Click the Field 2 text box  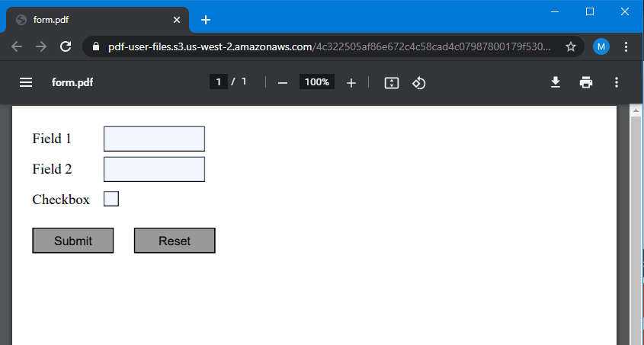(x=154, y=169)
